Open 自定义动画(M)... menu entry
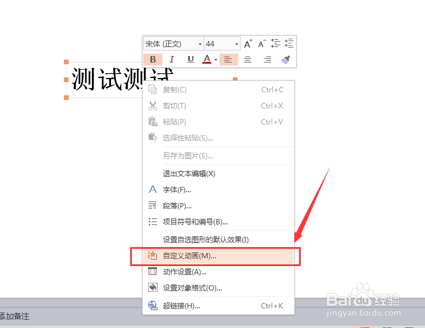This screenshot has width=425, height=328. click(218, 256)
